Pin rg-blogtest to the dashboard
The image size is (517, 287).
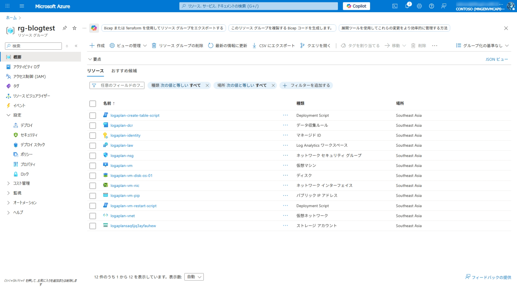click(x=65, y=28)
